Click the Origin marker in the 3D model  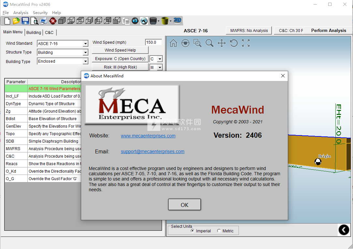coord(318,161)
